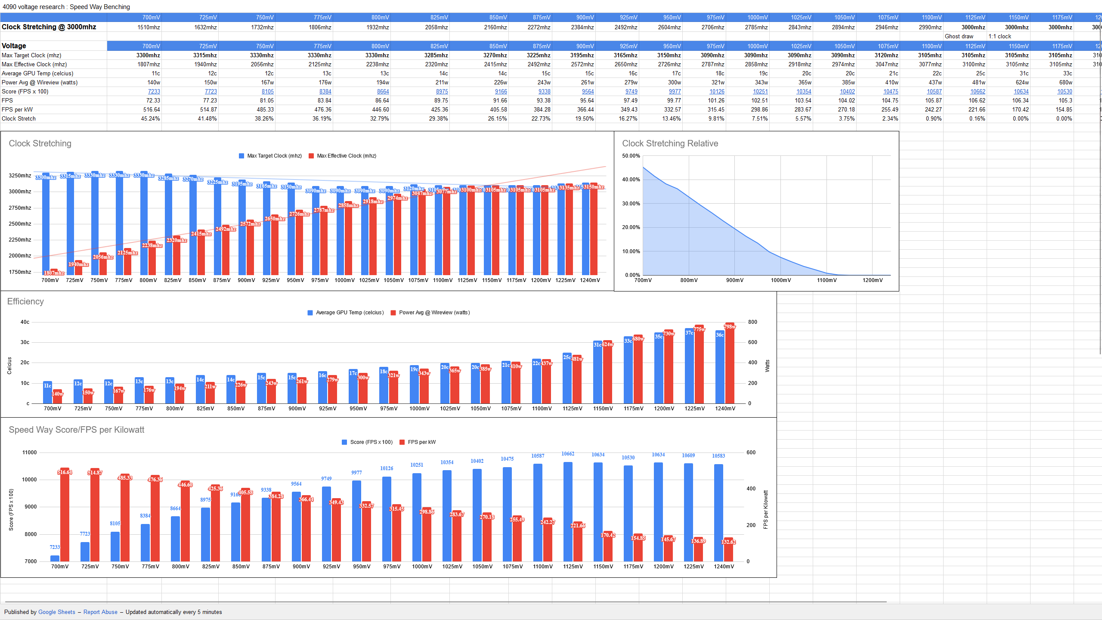The width and height of the screenshot is (1102, 620).
Task: Click the 45.24% clock stretch cell
Action: pyautogui.click(x=134, y=118)
